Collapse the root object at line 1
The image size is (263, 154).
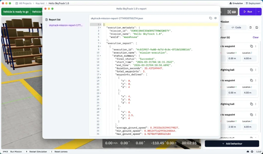pyautogui.click(x=100, y=24)
